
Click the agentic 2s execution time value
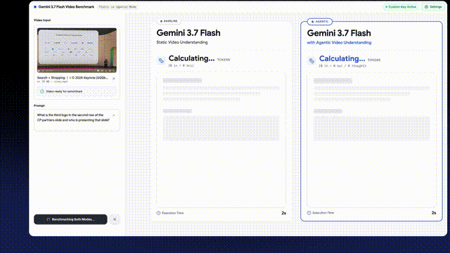(434, 213)
